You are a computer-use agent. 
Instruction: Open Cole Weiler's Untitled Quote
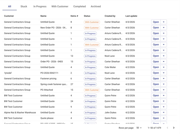pyautogui.click(x=156, y=67)
